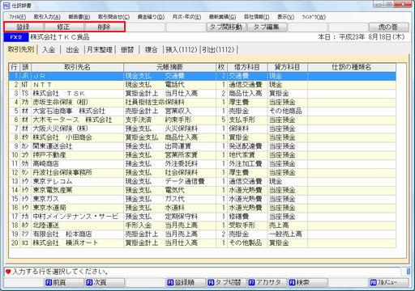Open the 自社情報(I) menu
The image size is (415, 291).
[x=257, y=17]
